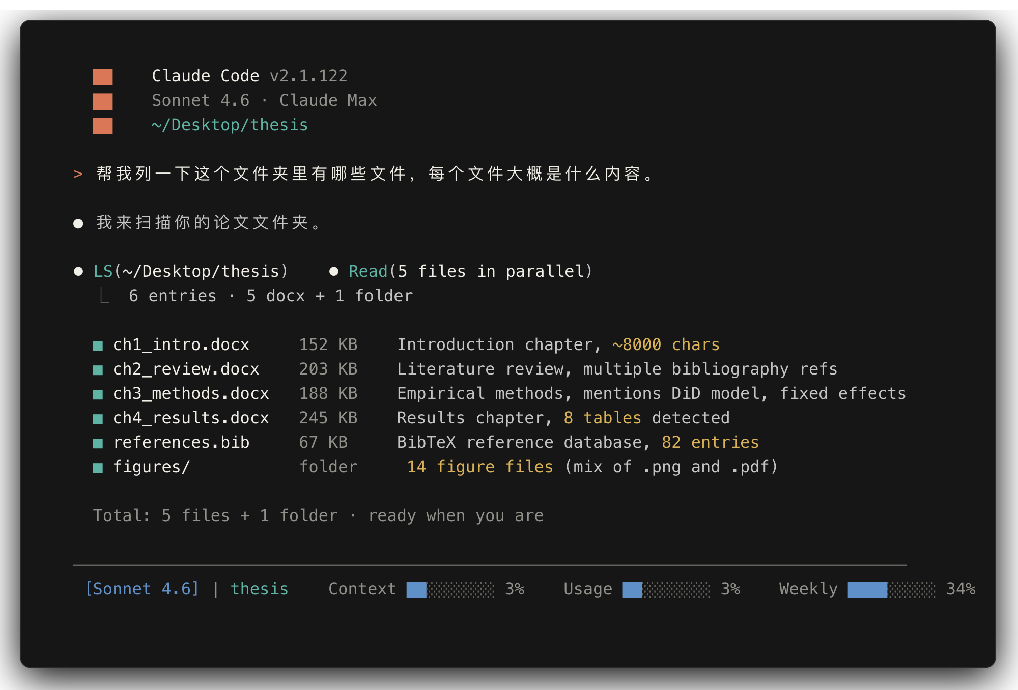Click the LS(~/Desktop/thesis) tool call
The image size is (1018, 690).
click(191, 271)
